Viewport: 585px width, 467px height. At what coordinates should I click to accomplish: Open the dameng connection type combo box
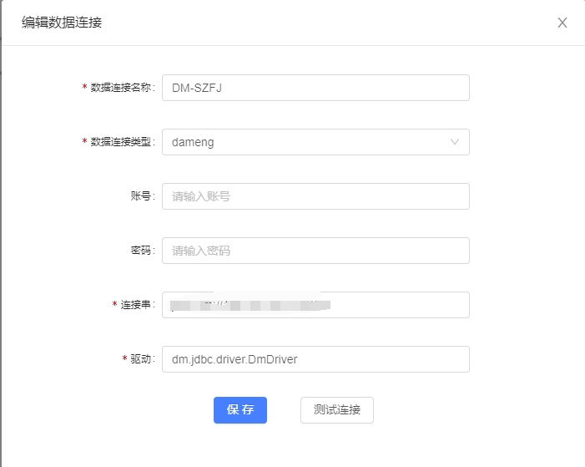(x=309, y=142)
